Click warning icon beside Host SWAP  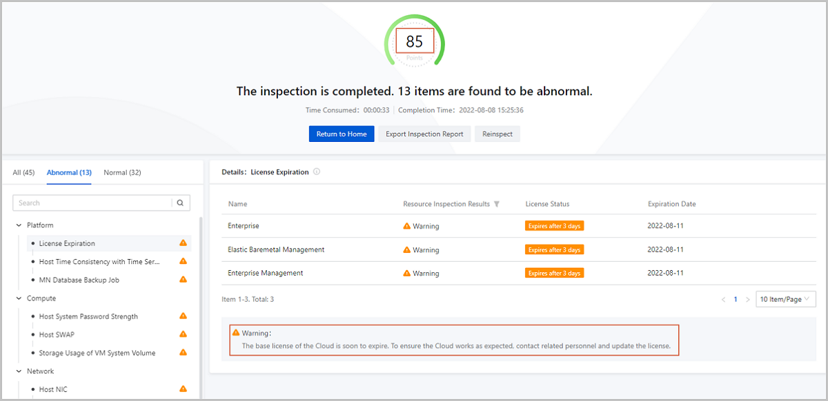tap(183, 334)
